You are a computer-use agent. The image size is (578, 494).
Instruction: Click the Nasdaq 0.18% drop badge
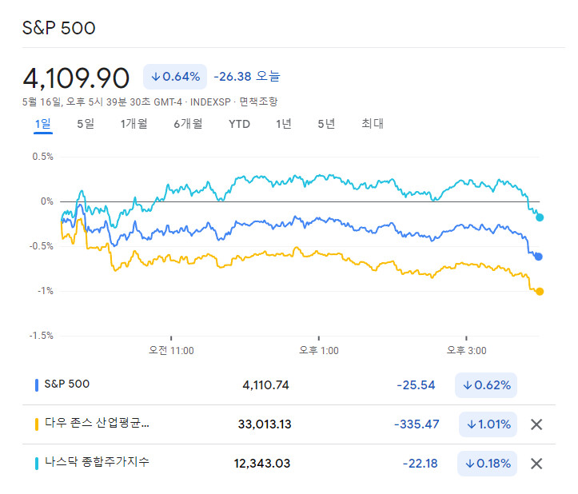click(x=488, y=464)
